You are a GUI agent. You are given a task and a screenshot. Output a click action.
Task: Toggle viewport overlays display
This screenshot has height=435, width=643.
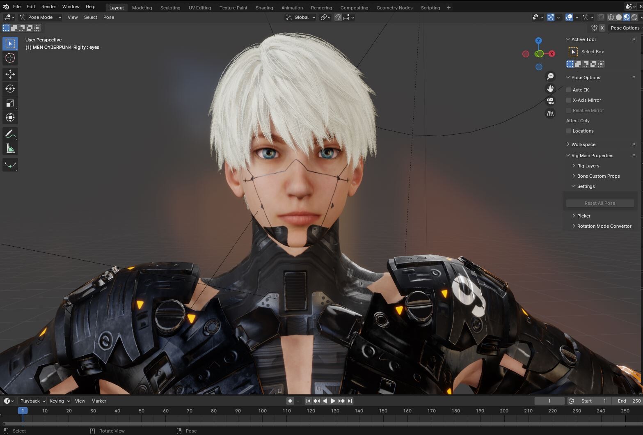coord(569,17)
